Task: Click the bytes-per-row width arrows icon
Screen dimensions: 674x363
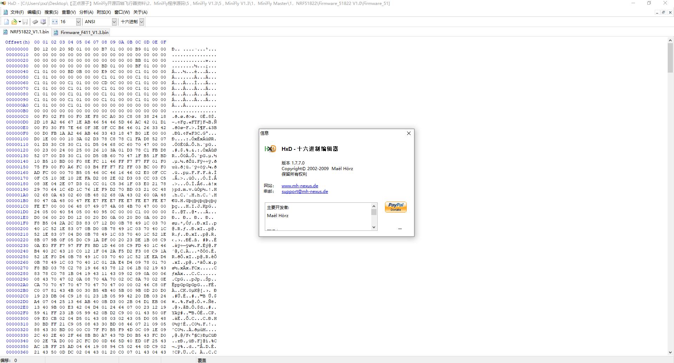Action: click(x=54, y=22)
